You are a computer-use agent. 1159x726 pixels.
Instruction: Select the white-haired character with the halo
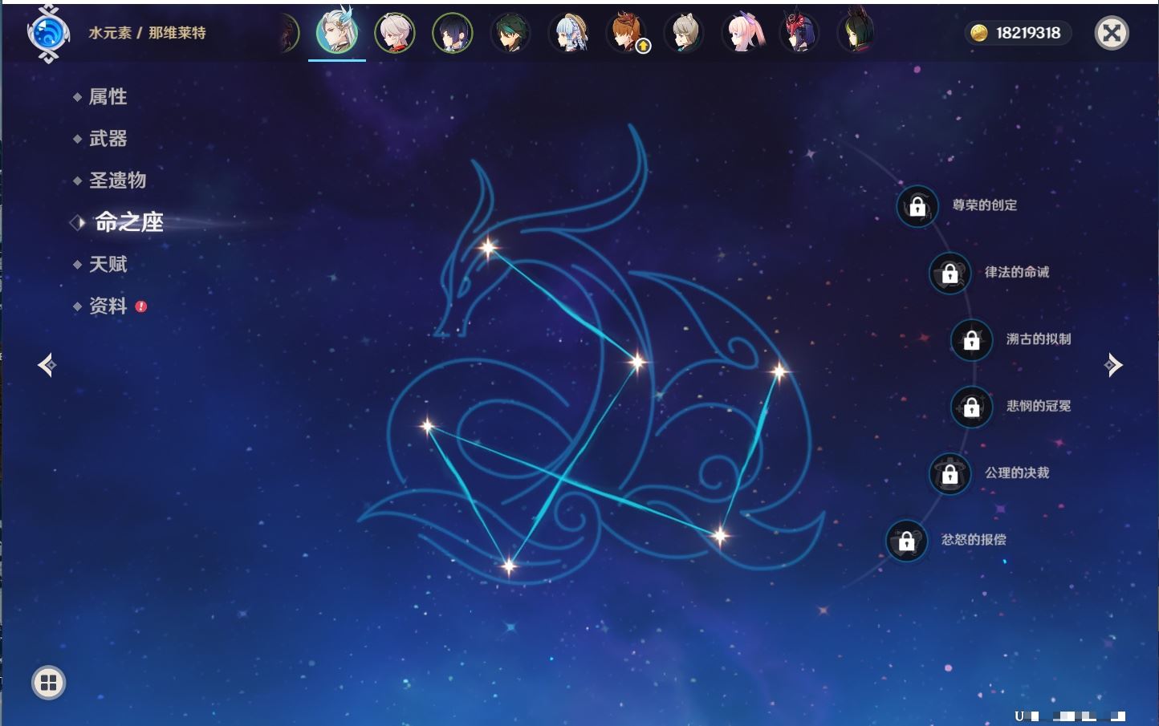[395, 33]
